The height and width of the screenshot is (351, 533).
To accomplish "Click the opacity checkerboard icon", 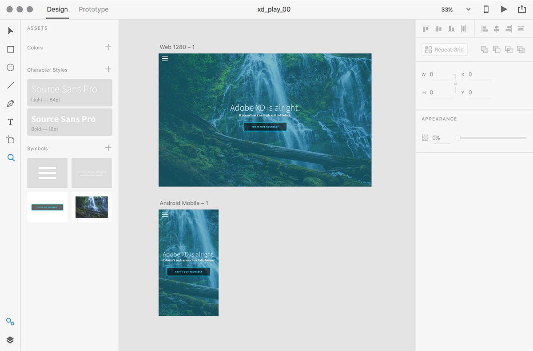I will pos(425,138).
